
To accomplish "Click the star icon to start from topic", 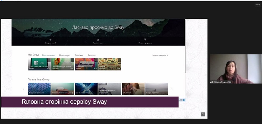I will coord(98,40).
